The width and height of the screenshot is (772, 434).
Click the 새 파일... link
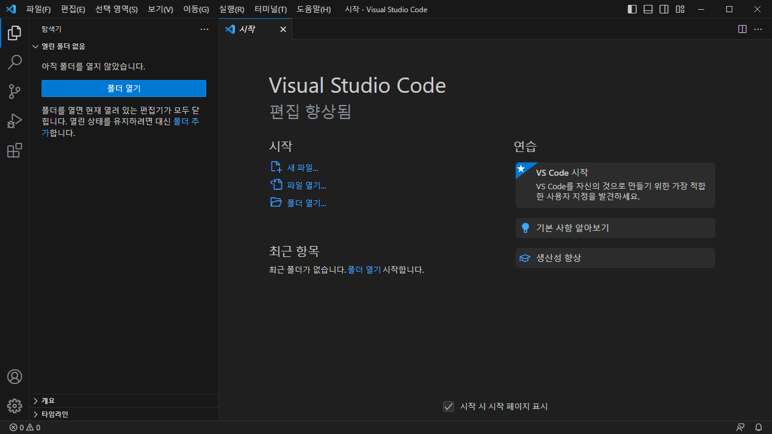pyautogui.click(x=303, y=168)
